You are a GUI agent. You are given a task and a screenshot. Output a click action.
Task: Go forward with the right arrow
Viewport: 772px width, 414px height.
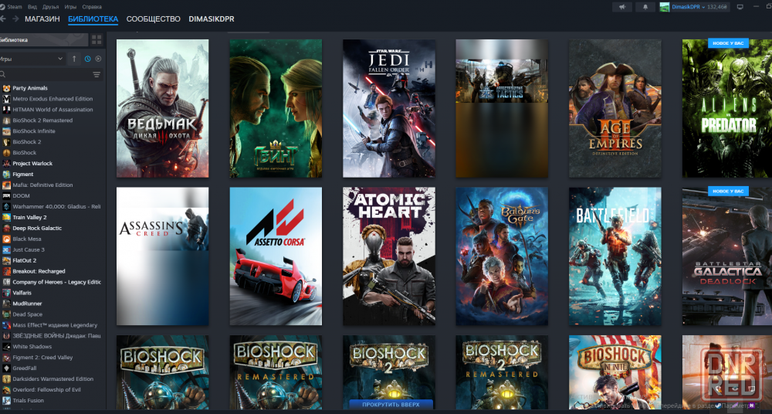15,19
